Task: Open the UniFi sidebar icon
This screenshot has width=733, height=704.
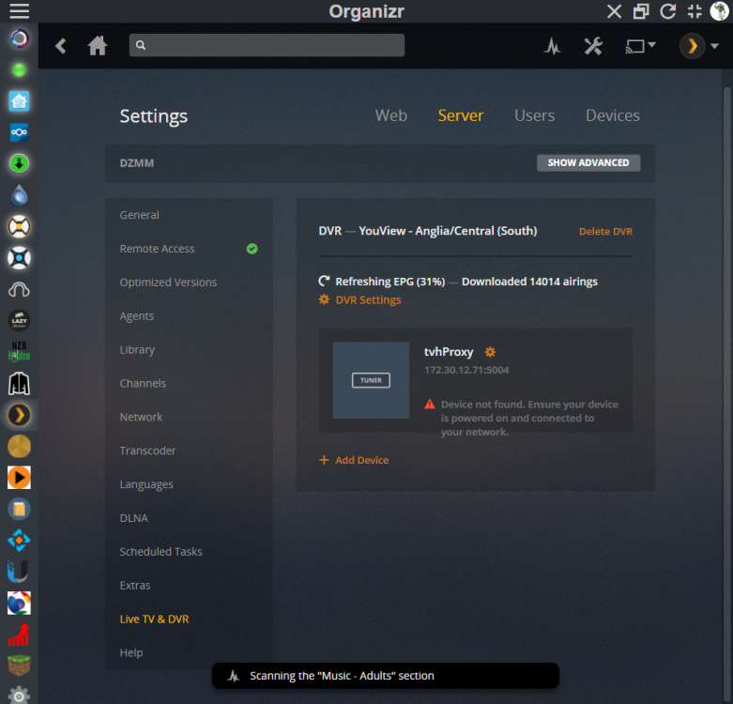Action: (x=19, y=572)
